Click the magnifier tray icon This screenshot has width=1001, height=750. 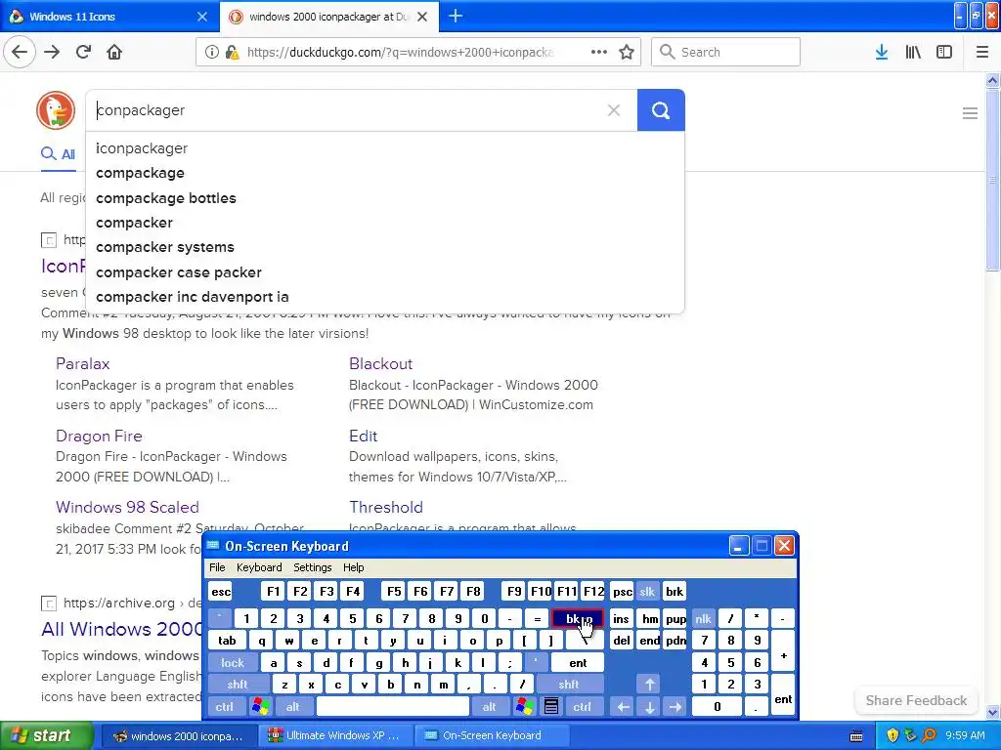pos(929,735)
